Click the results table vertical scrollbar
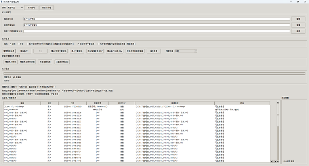 point(277,130)
